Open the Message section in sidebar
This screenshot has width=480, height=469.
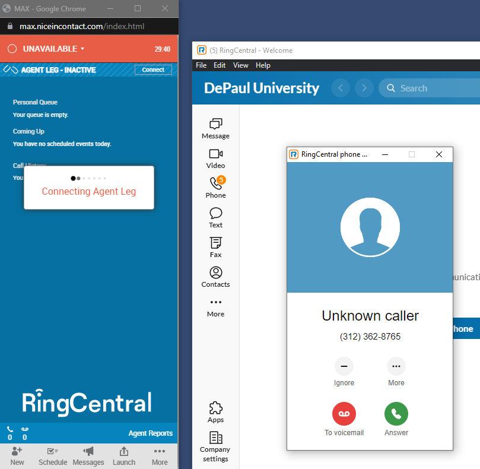coord(215,128)
